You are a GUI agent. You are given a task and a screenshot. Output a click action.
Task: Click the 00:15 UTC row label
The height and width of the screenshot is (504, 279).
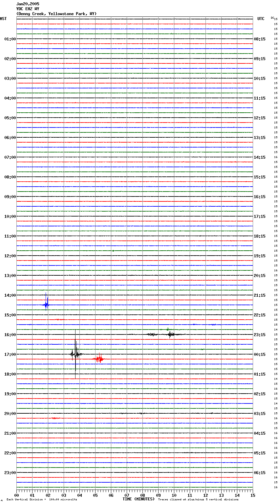(x=260, y=355)
